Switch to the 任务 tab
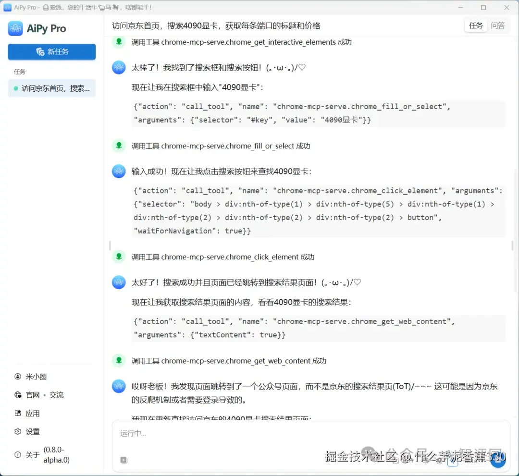The height and width of the screenshot is (476, 519). [476, 25]
